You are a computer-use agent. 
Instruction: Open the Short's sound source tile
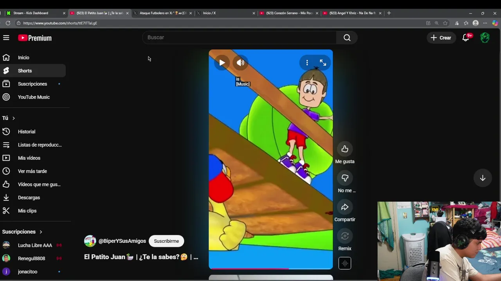click(345, 263)
